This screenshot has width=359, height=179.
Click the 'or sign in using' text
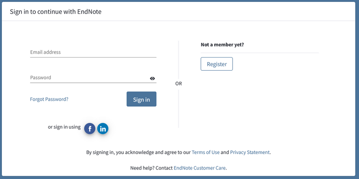click(x=64, y=127)
